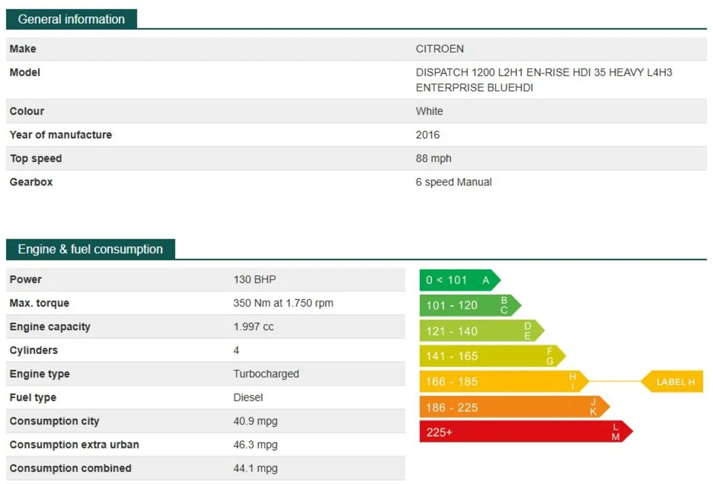The width and height of the screenshot is (713, 484).
Task: Select the DISPATCH 1200 L2H1 model value
Action: point(544,80)
